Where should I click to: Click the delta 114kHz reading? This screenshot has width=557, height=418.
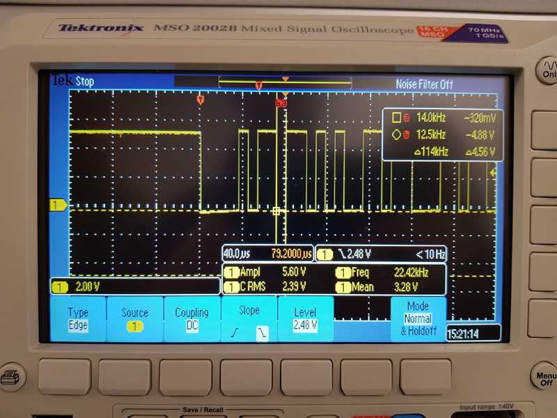tap(432, 152)
